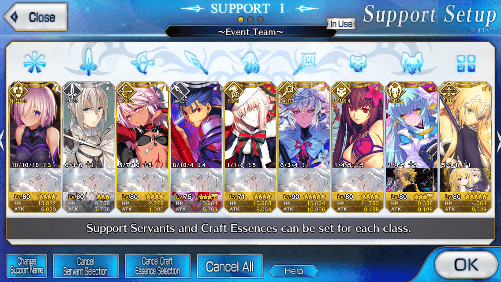The width and height of the screenshot is (501, 282).
Task: Click Cancel Craft Essence Selection button
Action: pos(158,266)
